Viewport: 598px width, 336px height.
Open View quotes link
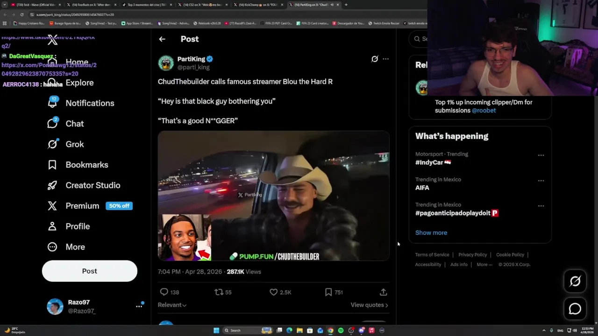369,305
